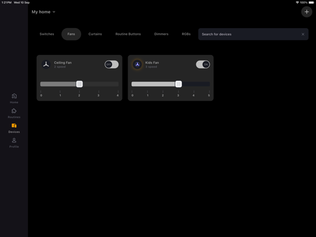Screen dimensions: 316x237
Task: Switch to the Switches tab
Action: point(47,34)
